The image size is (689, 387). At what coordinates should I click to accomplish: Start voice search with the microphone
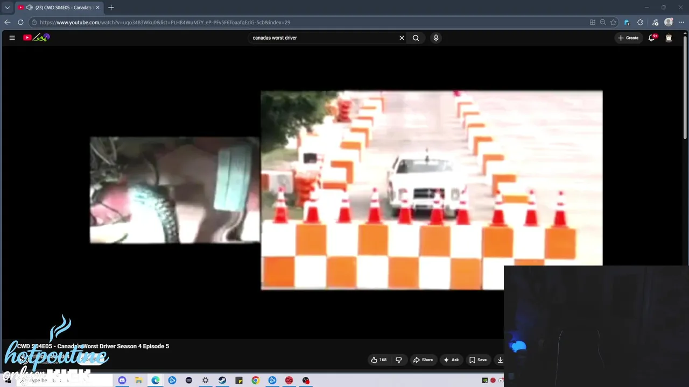[436, 38]
